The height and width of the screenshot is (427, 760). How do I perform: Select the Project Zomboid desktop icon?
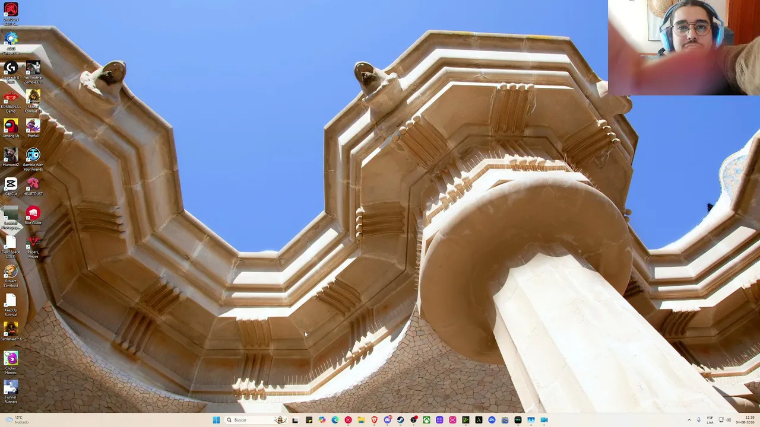click(x=11, y=276)
